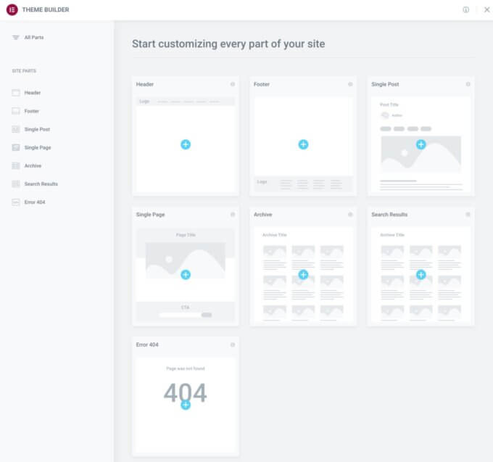The height and width of the screenshot is (462, 493).
Task: Click the Error 404 sidebar icon
Action: click(16, 202)
